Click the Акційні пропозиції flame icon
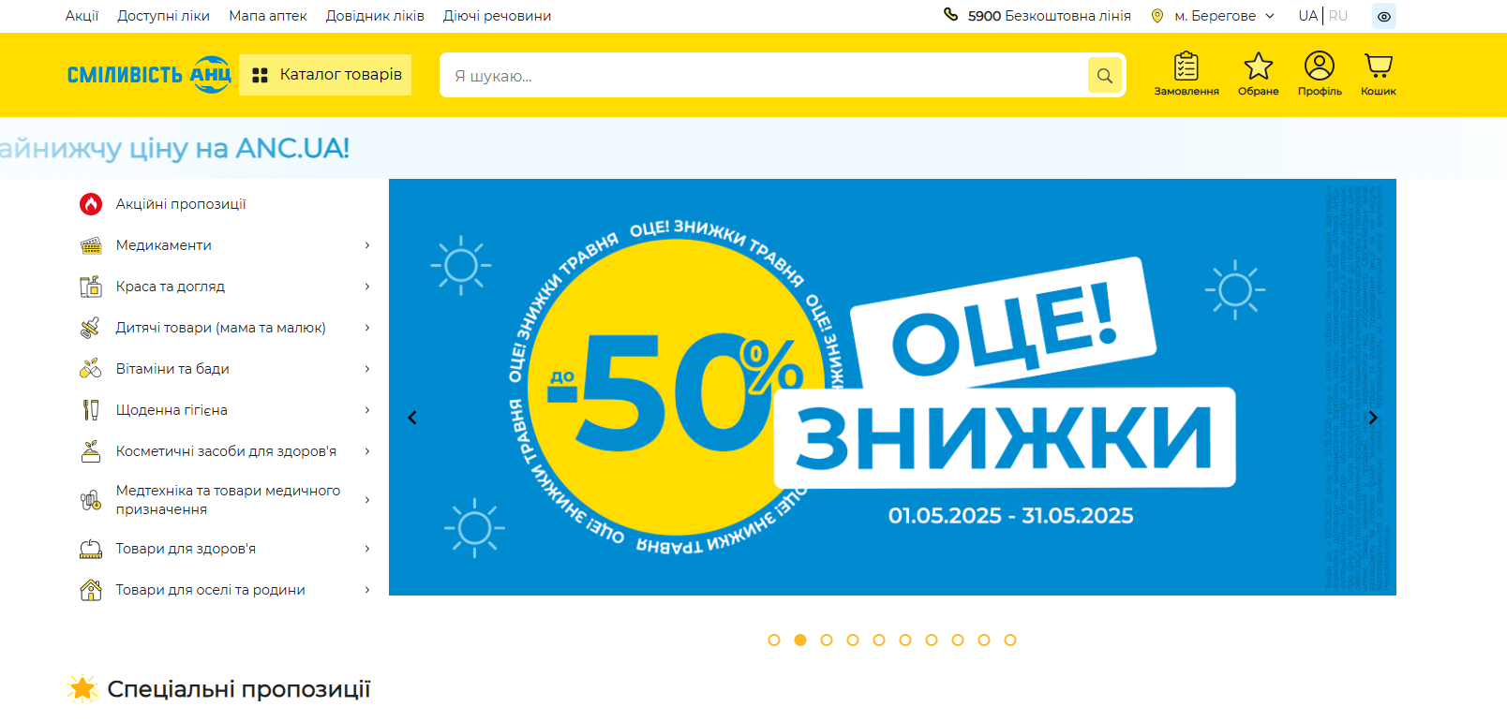Viewport: 1507px width, 721px height. pos(91,204)
